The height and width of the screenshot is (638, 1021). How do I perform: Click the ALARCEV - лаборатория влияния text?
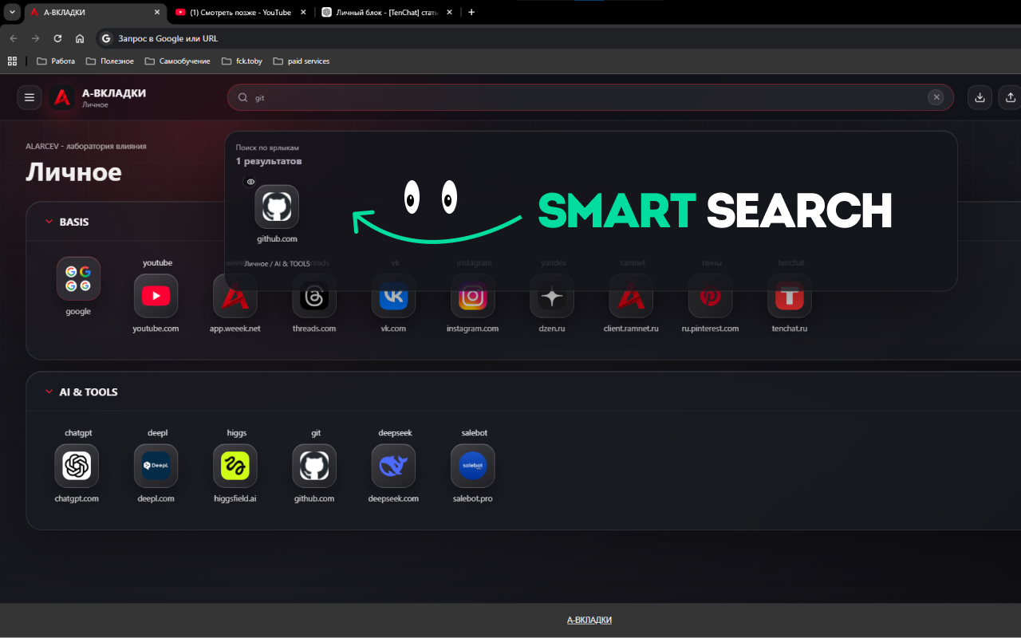pos(86,146)
